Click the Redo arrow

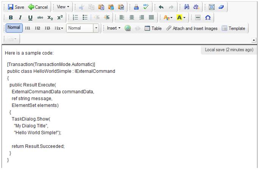click(171, 7)
